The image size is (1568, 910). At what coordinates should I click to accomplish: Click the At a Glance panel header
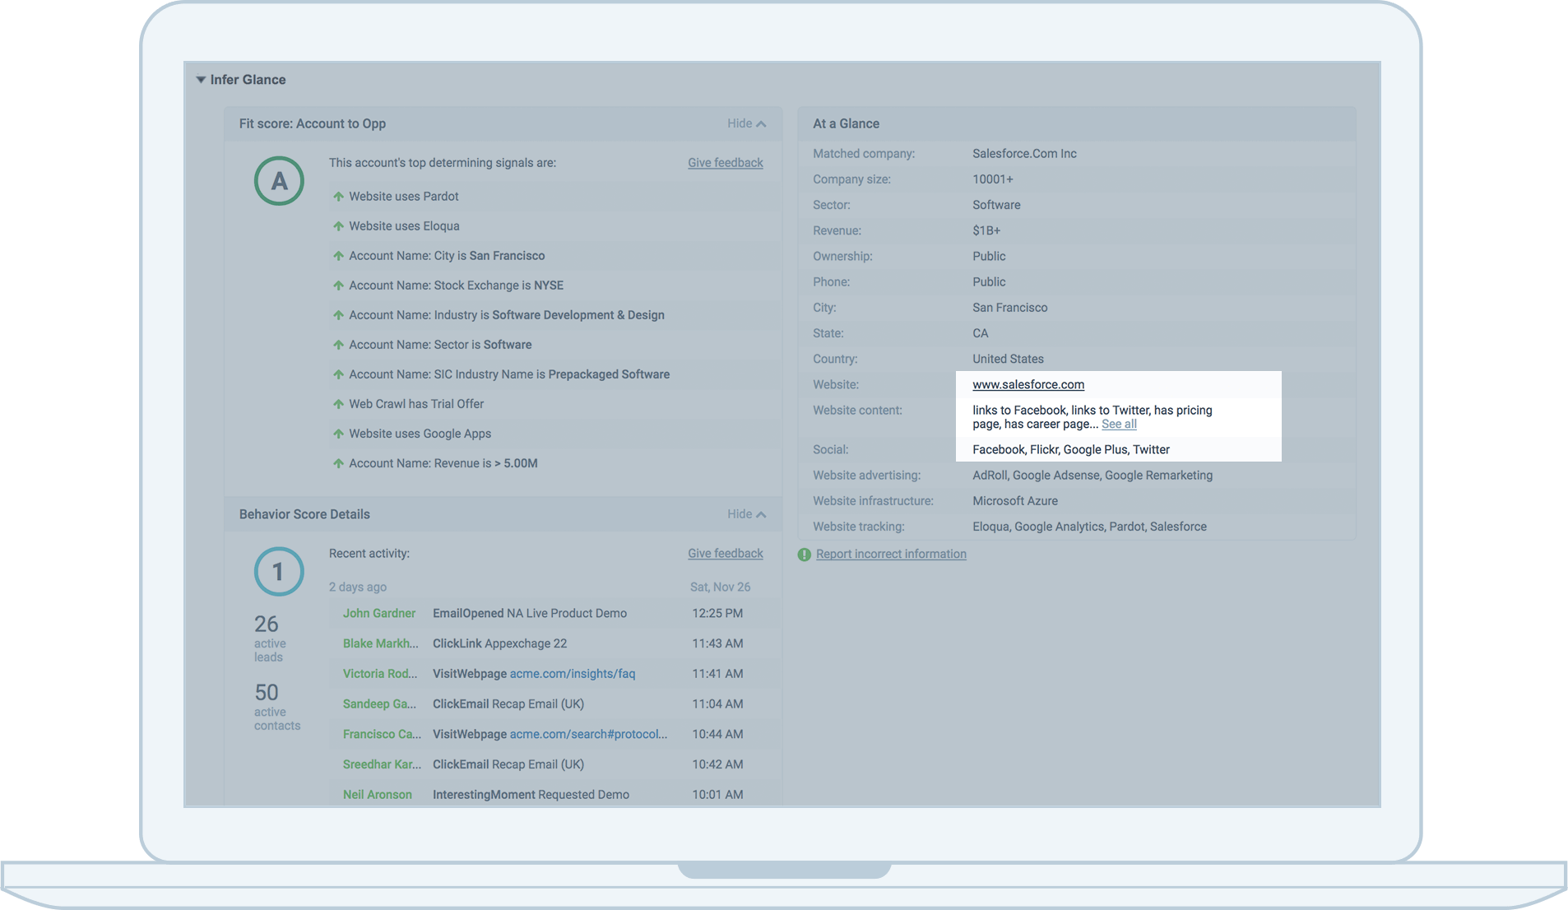(1077, 123)
